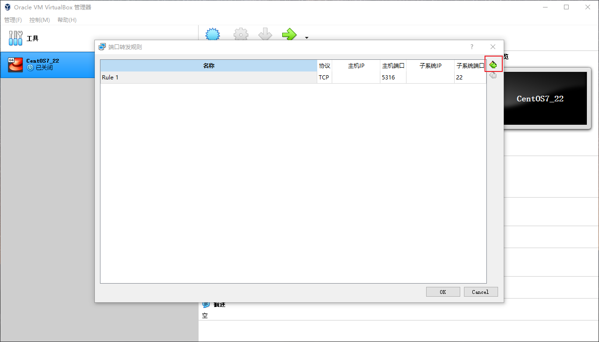Viewport: 599px width, 342px height.
Task: Click the 名称 column header
Action: pos(209,66)
